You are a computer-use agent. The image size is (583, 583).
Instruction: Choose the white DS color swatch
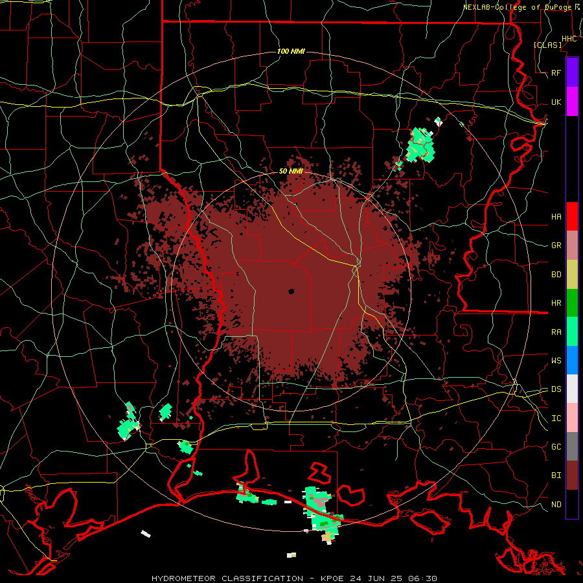click(x=572, y=389)
